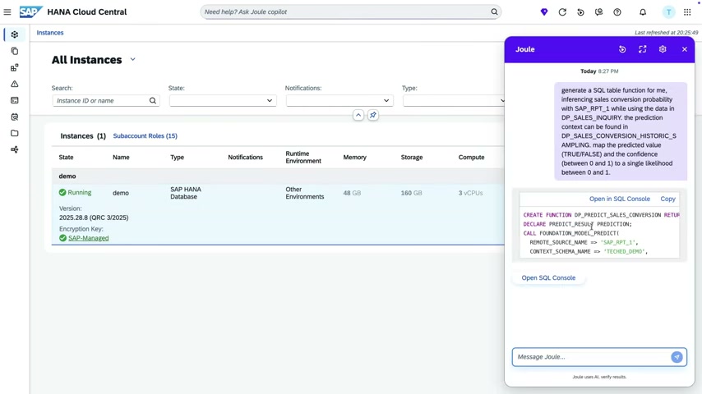The height and width of the screenshot is (394, 702).
Task: Select the share-nodes sidebar icon
Action: (15, 149)
